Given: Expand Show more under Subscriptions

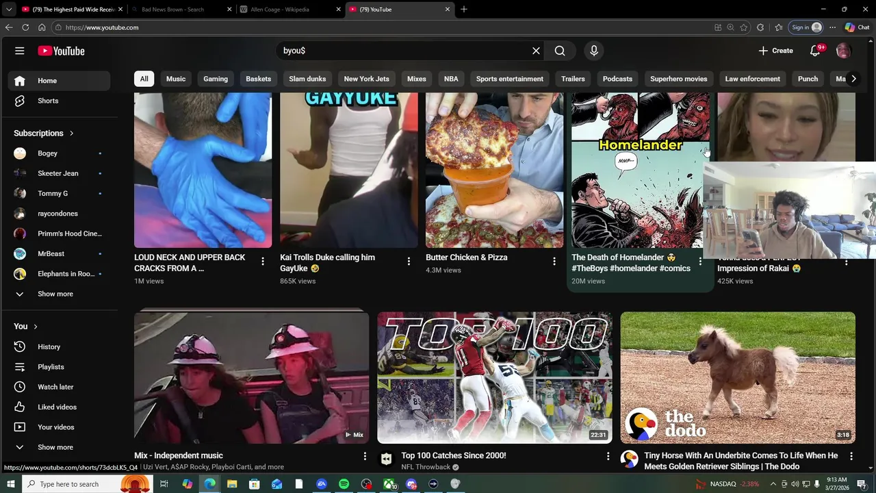Looking at the screenshot, I should 59,294.
